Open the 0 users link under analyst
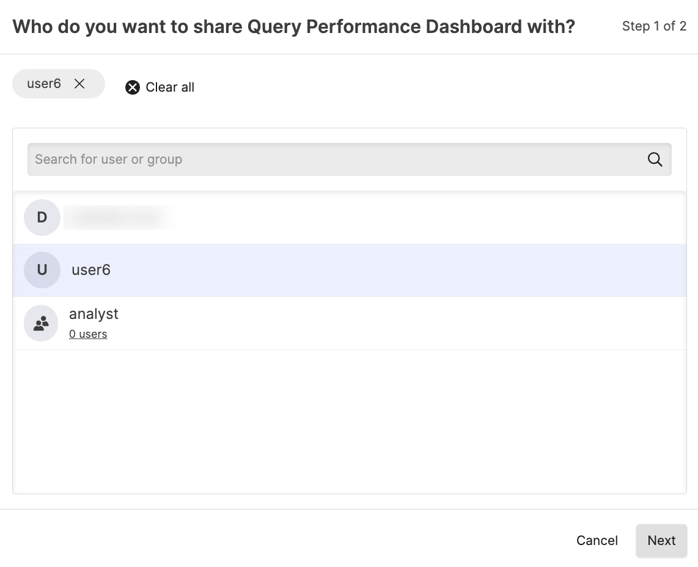The width and height of the screenshot is (698, 567). pos(88,334)
